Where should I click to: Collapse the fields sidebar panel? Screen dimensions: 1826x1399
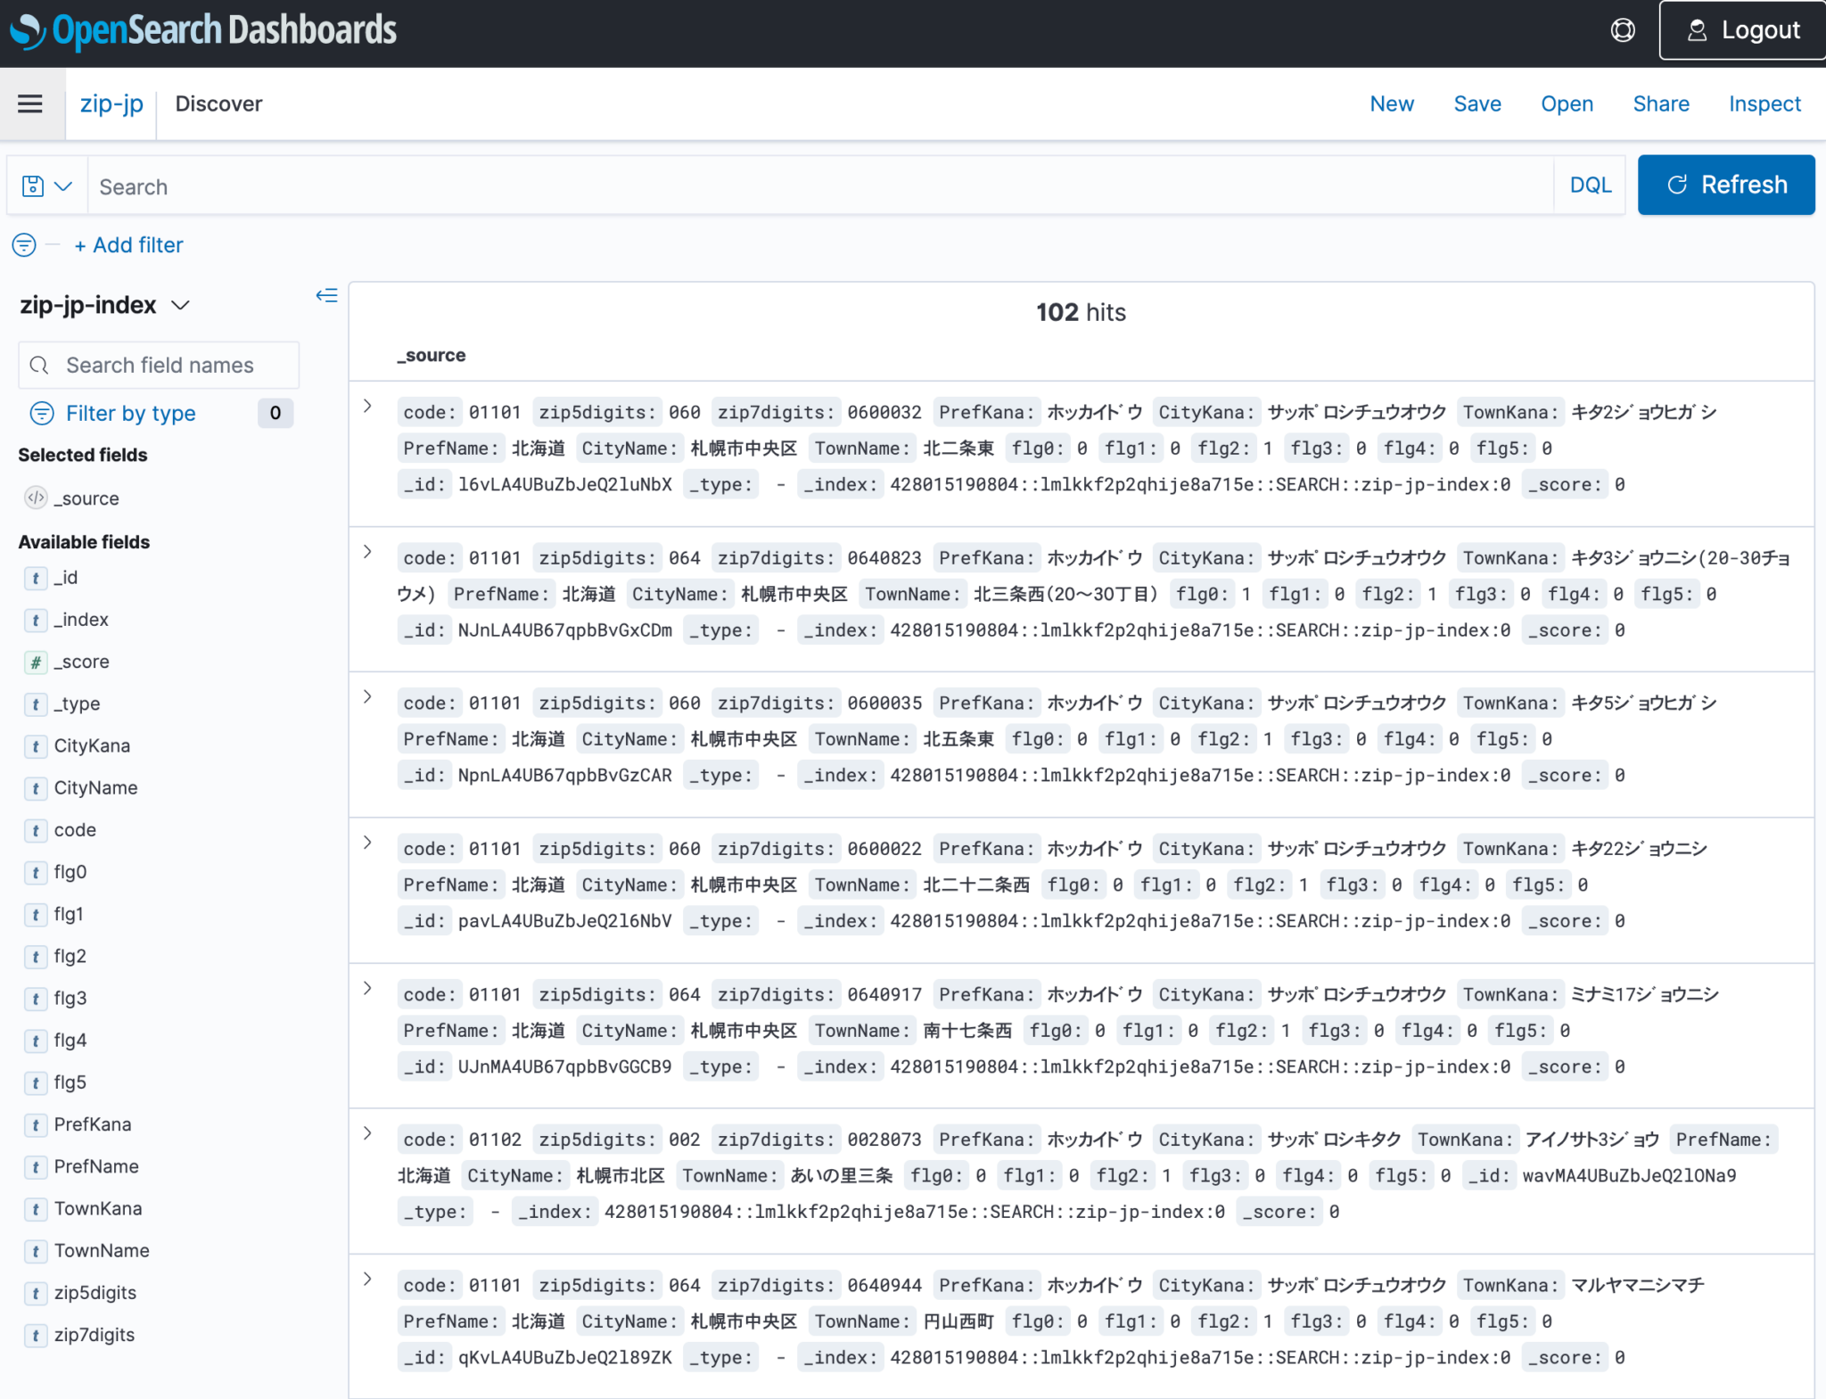click(x=327, y=295)
